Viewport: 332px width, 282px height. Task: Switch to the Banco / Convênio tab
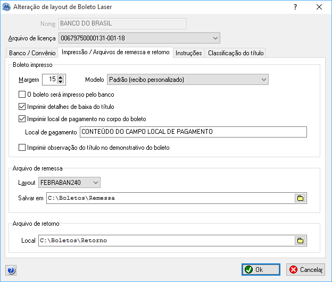(32, 53)
